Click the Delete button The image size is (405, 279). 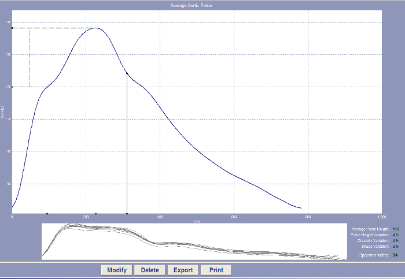point(150,270)
